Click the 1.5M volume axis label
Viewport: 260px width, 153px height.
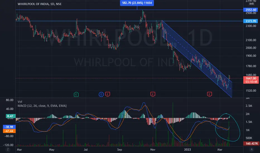tap(249, 122)
